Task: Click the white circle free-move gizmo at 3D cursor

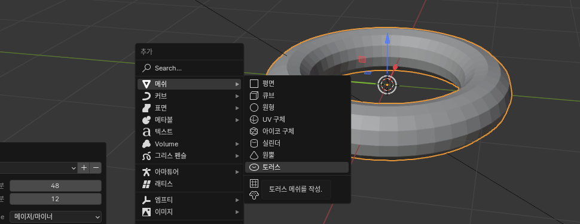Action: pos(387,85)
